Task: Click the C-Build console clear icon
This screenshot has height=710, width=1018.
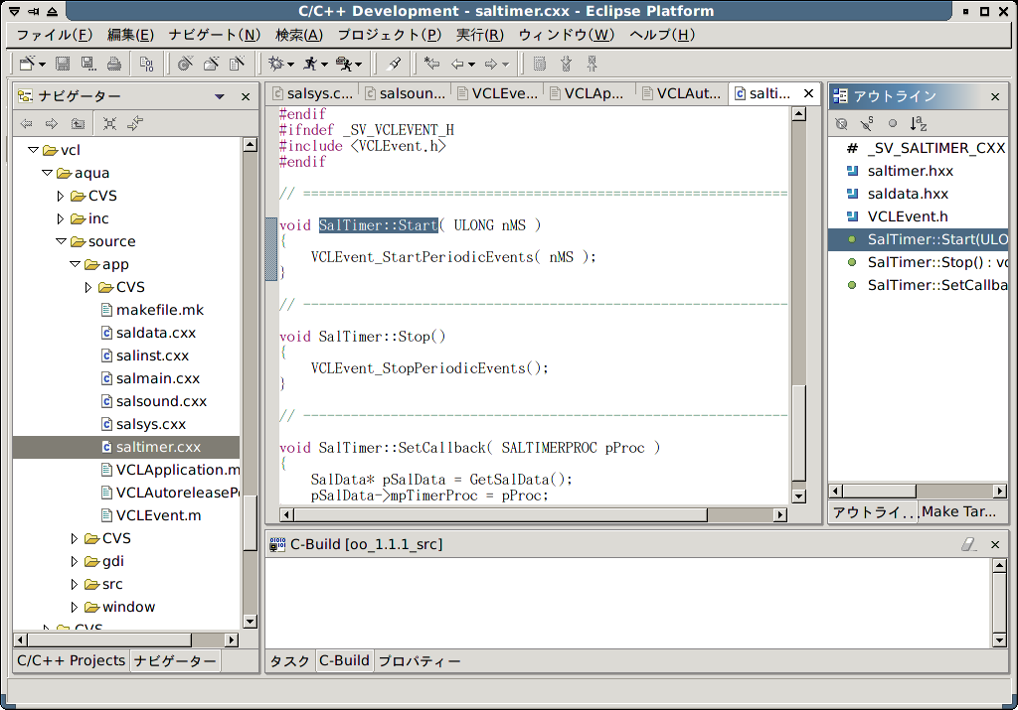Action: click(970, 544)
